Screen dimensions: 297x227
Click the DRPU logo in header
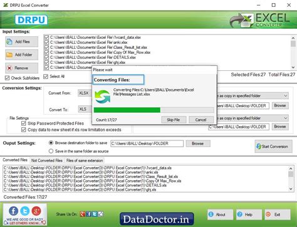coord(31,20)
